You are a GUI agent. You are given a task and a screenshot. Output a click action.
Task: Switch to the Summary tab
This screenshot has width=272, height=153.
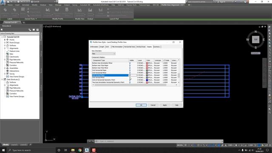[x=157, y=47]
